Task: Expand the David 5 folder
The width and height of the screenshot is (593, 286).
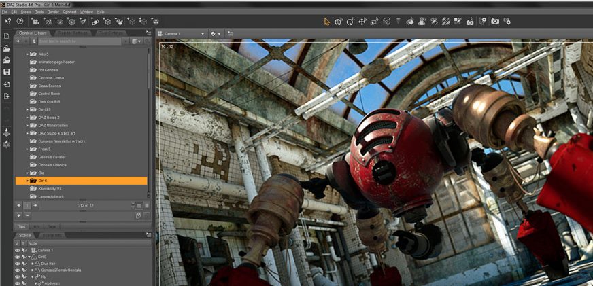Action: pyautogui.click(x=27, y=109)
